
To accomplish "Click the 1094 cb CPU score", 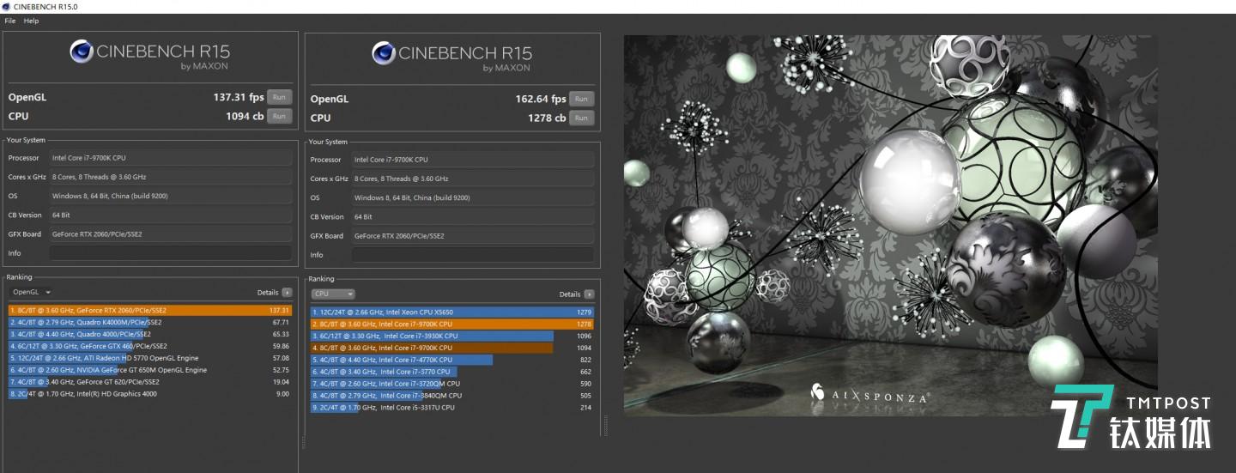I will 245,116.
